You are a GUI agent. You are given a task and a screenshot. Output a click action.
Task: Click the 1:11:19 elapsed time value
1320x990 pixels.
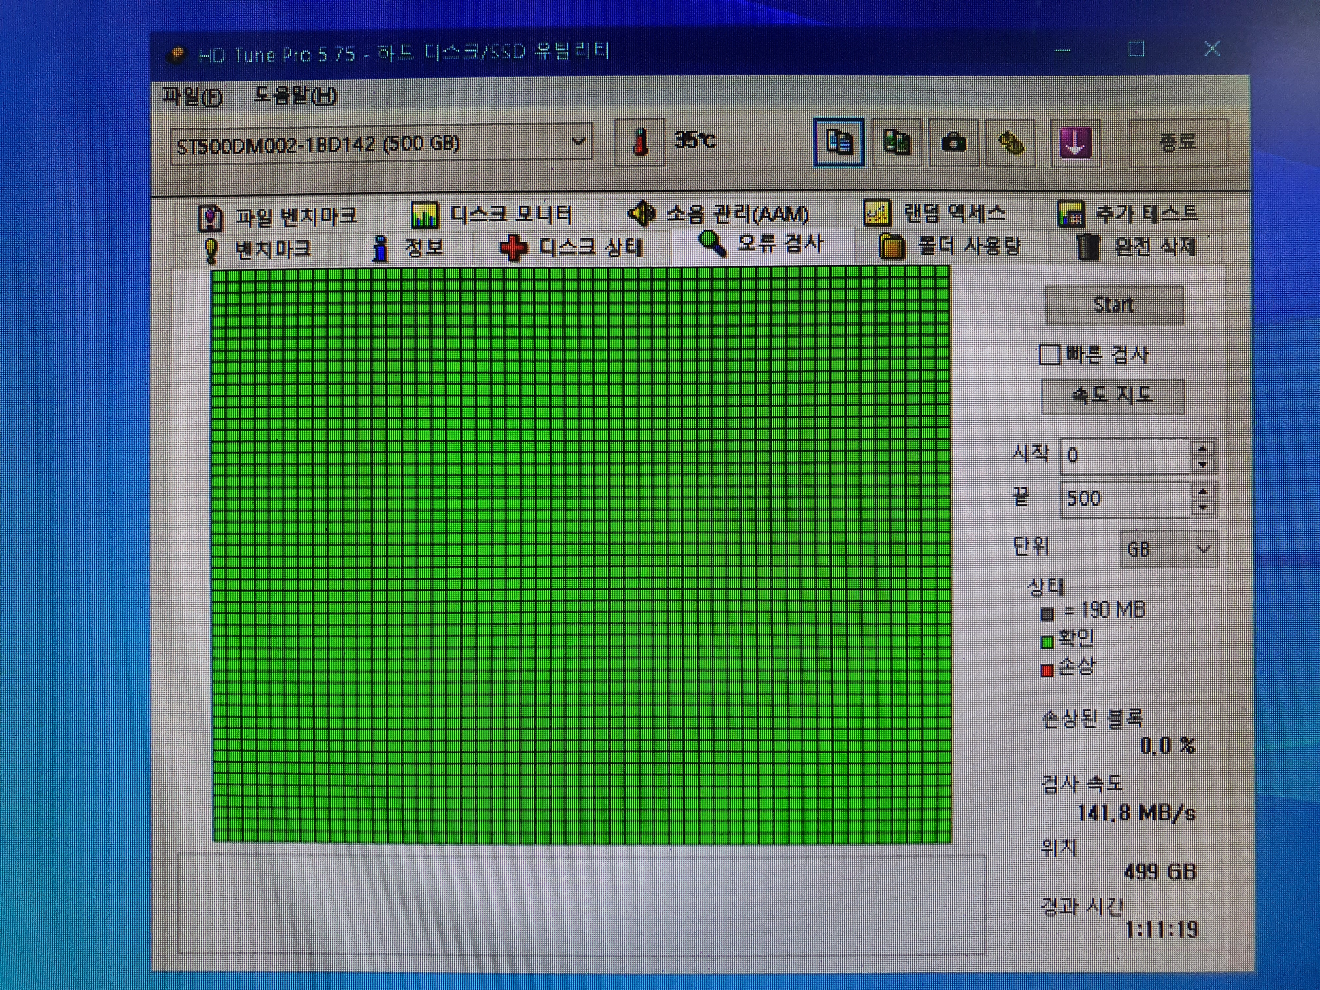tap(1162, 929)
